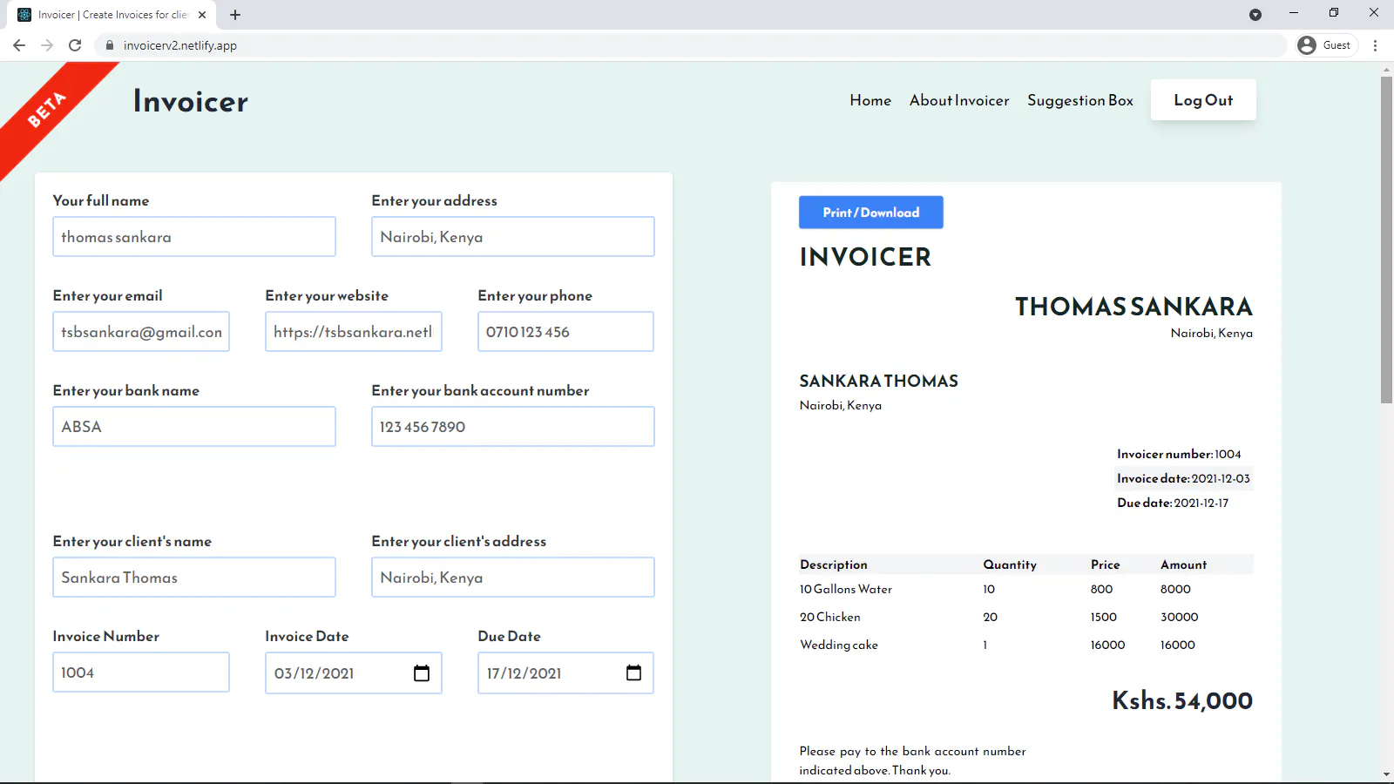Select the bank account number field

(513, 427)
